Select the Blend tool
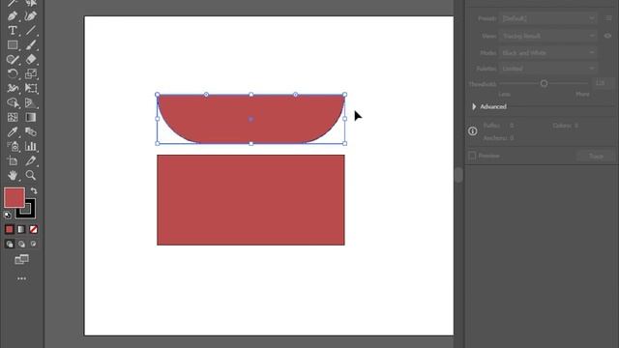This screenshot has height=348, width=619. [30, 131]
